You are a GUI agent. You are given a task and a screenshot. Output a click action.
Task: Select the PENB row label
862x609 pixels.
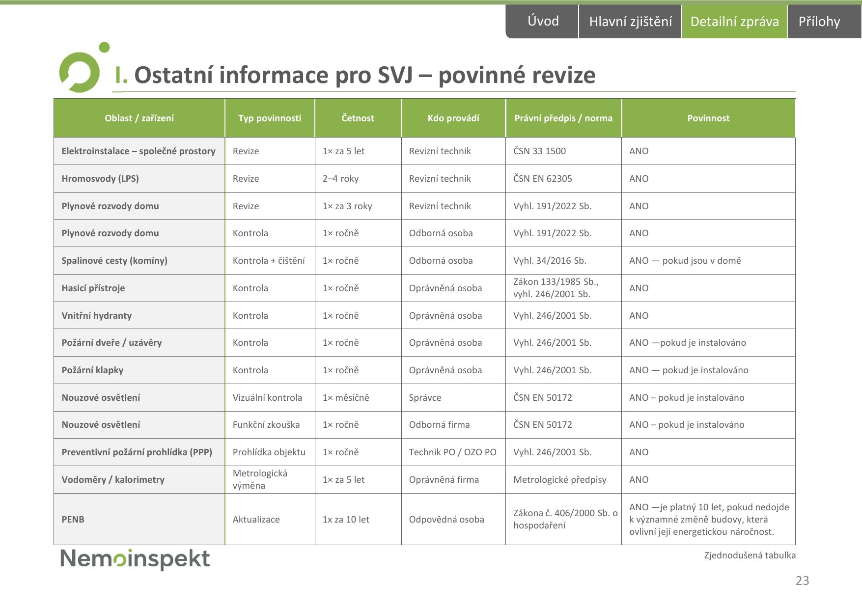tap(139, 520)
